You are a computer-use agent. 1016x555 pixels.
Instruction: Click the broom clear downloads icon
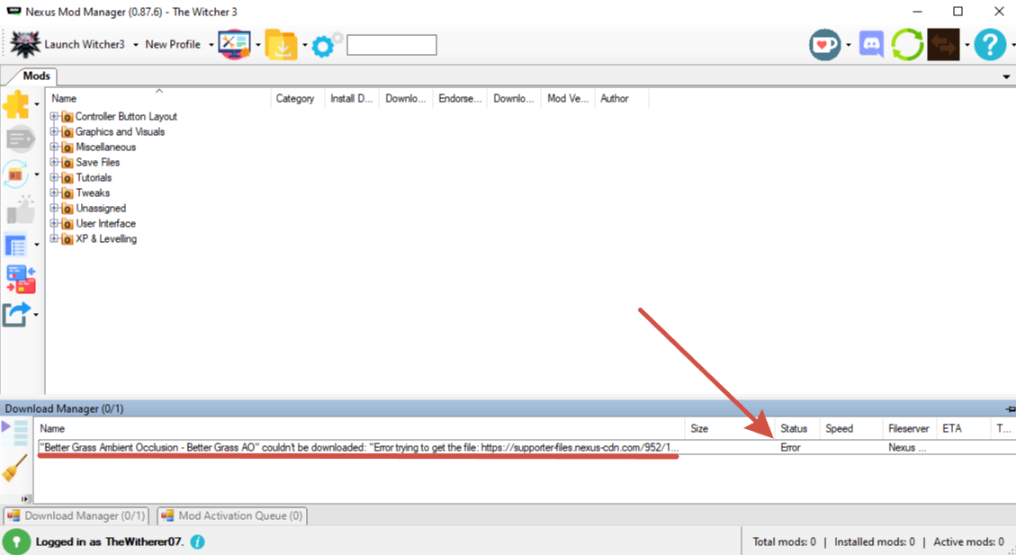(x=15, y=468)
